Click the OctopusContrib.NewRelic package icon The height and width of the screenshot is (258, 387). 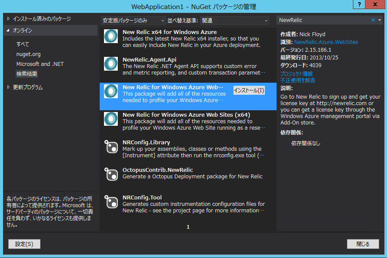pyautogui.click(x=111, y=174)
